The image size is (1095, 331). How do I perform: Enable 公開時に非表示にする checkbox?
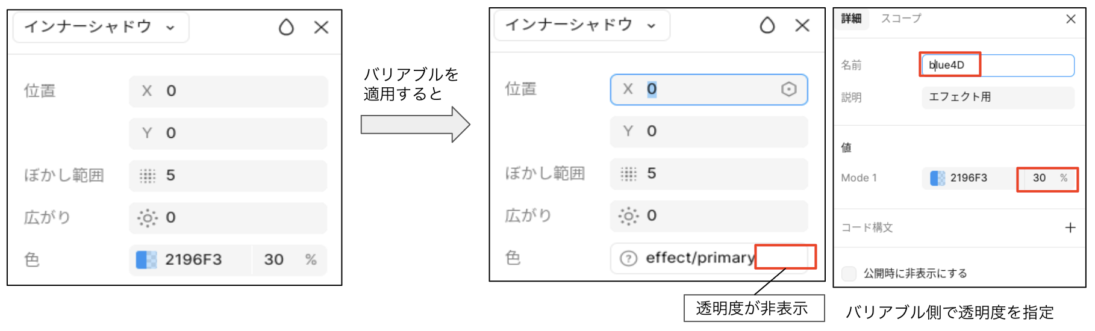849,274
